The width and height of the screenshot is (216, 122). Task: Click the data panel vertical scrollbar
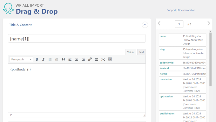(x=210, y=59)
